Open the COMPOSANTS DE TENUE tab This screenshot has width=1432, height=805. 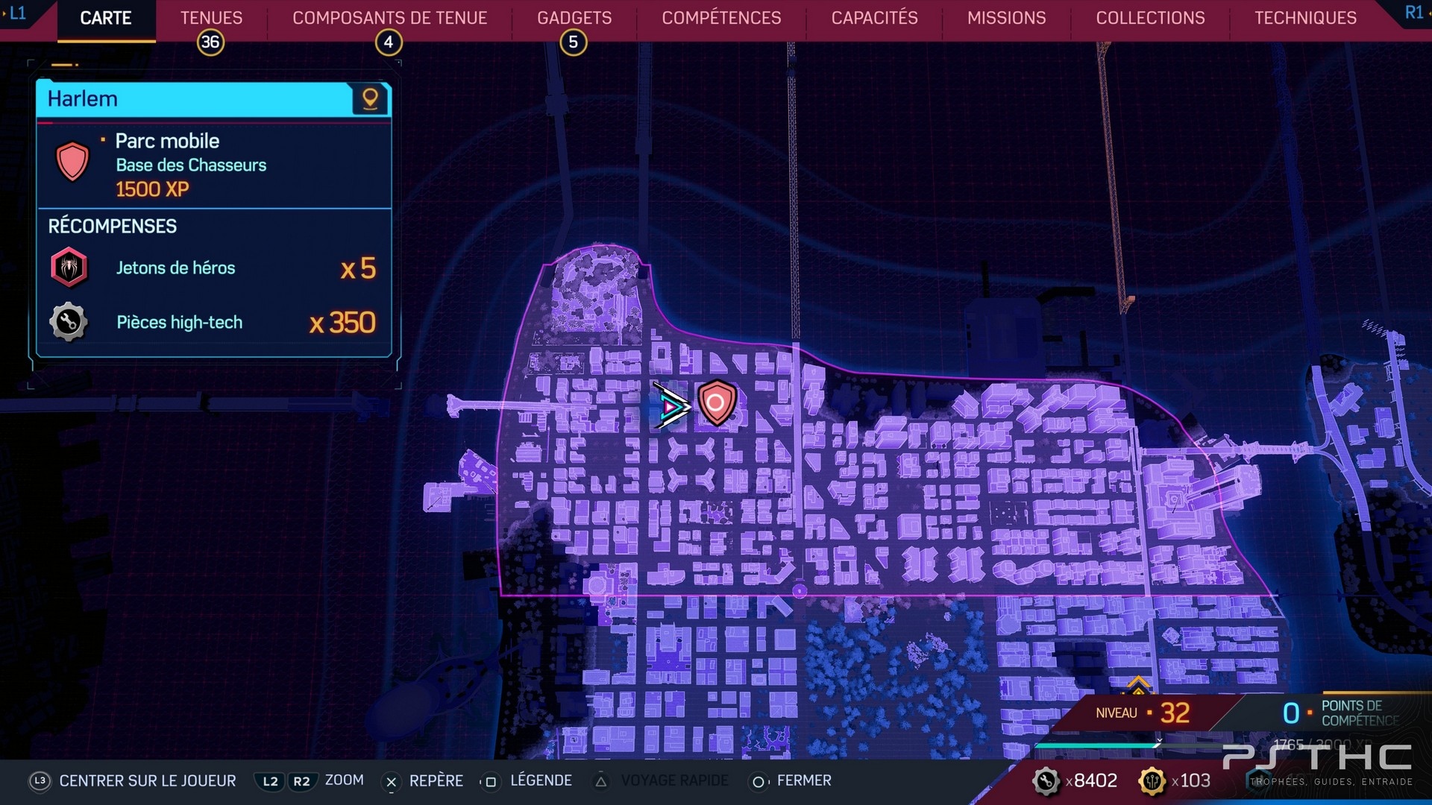pos(389,18)
